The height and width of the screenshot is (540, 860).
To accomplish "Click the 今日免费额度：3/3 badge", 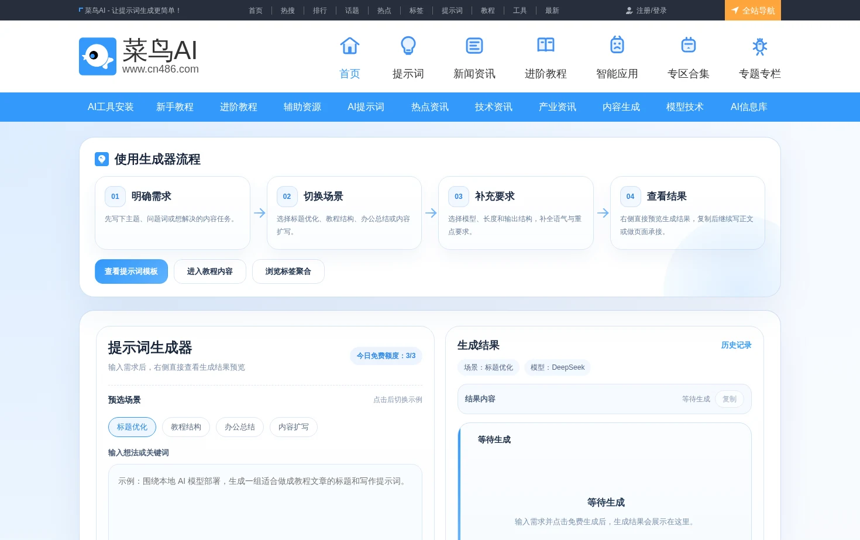I will tap(386, 356).
